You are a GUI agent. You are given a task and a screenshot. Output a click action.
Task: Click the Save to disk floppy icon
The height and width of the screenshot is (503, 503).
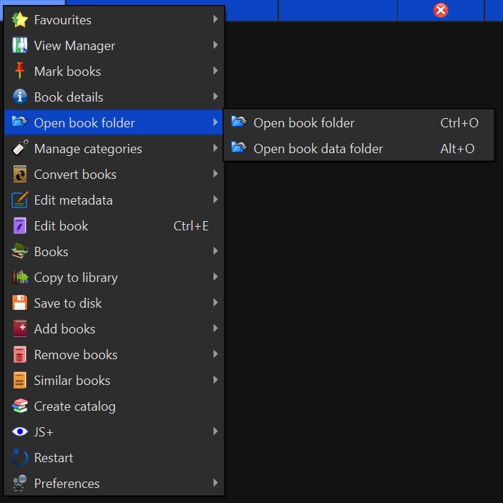[20, 303]
